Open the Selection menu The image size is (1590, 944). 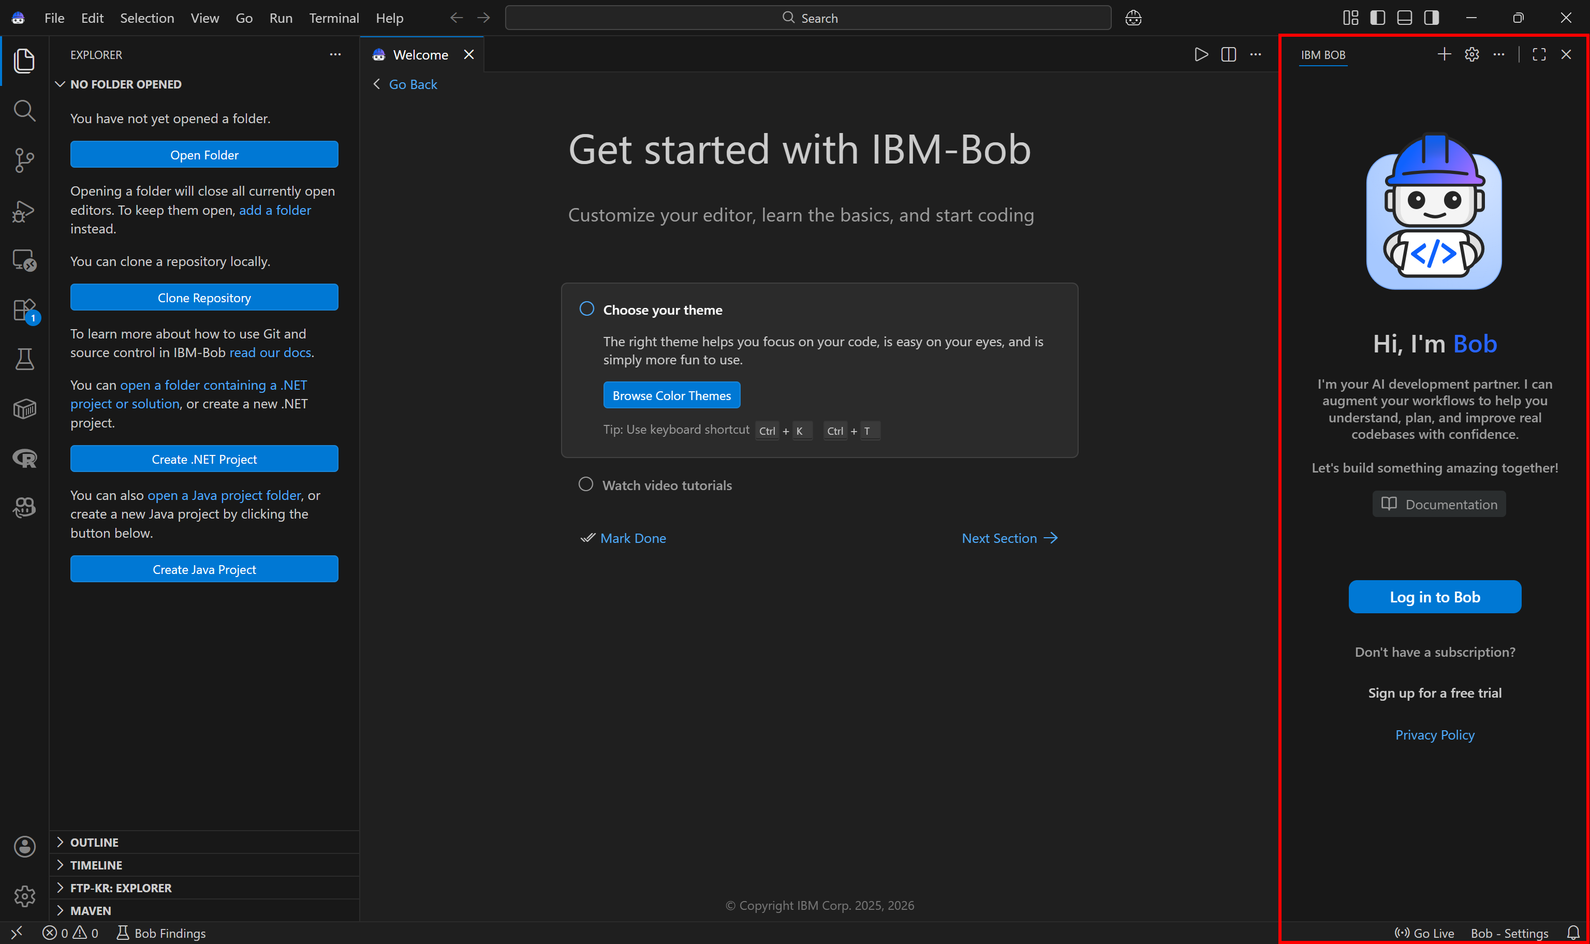coord(147,18)
